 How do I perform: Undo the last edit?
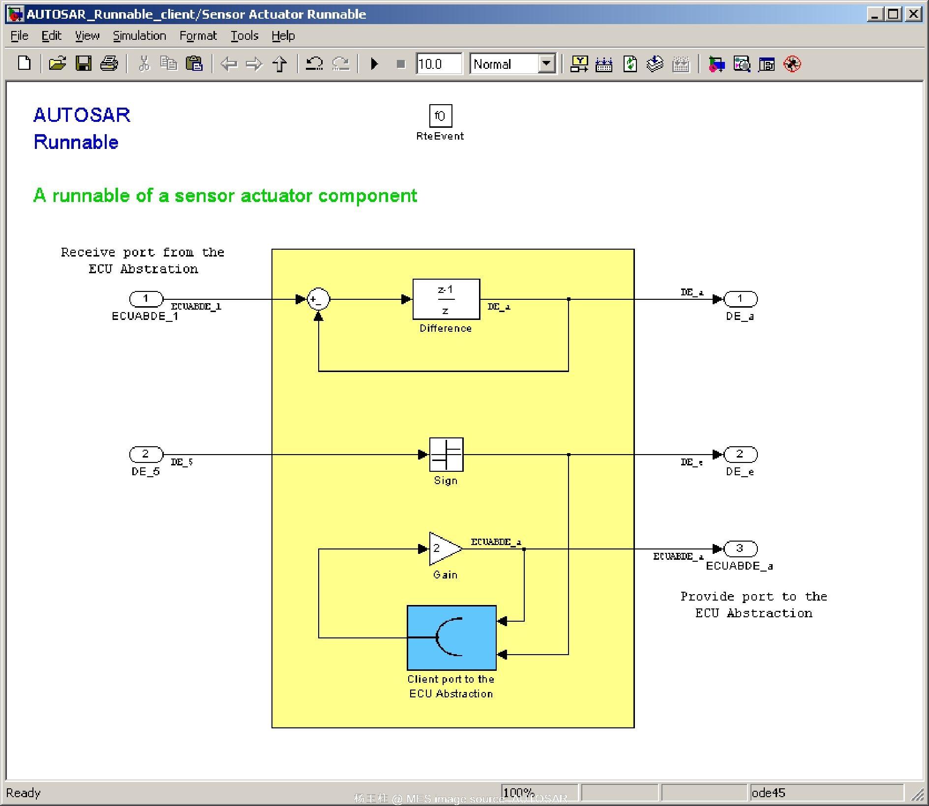click(314, 64)
